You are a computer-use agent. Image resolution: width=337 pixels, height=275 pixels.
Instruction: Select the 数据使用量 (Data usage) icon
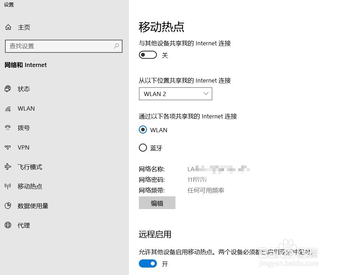tap(8, 206)
